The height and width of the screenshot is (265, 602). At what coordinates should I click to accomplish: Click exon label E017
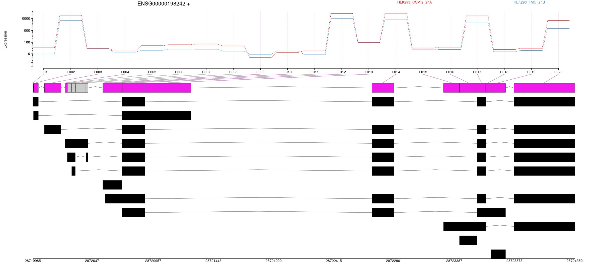[477, 72]
